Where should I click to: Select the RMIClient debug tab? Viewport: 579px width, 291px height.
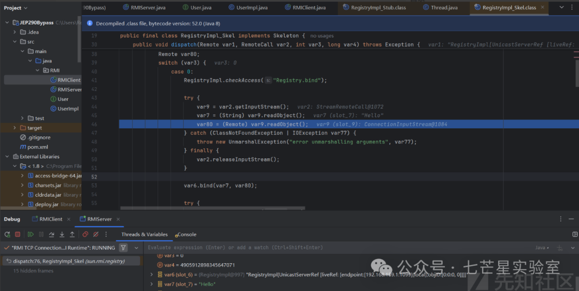point(47,219)
